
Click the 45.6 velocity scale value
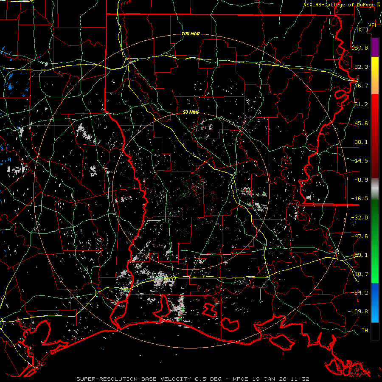[361, 123]
